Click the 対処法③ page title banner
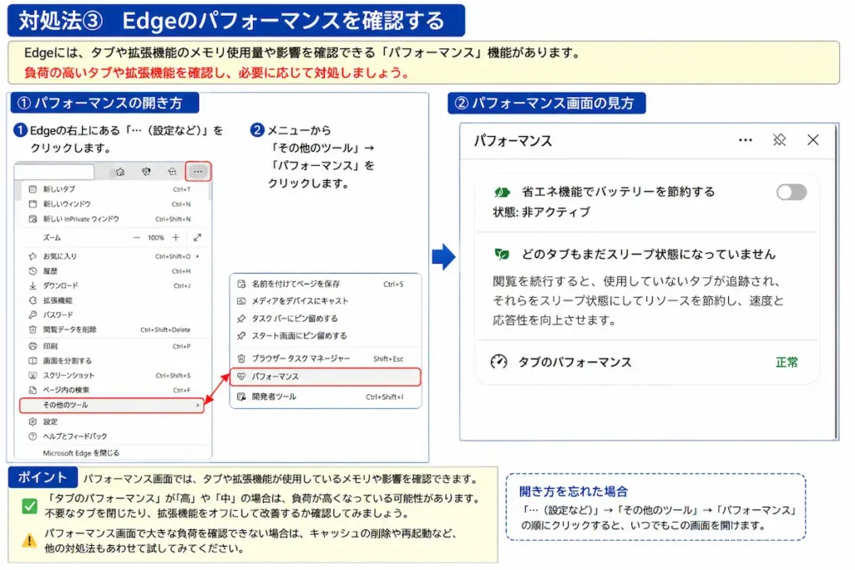855x570 pixels. tap(236, 21)
